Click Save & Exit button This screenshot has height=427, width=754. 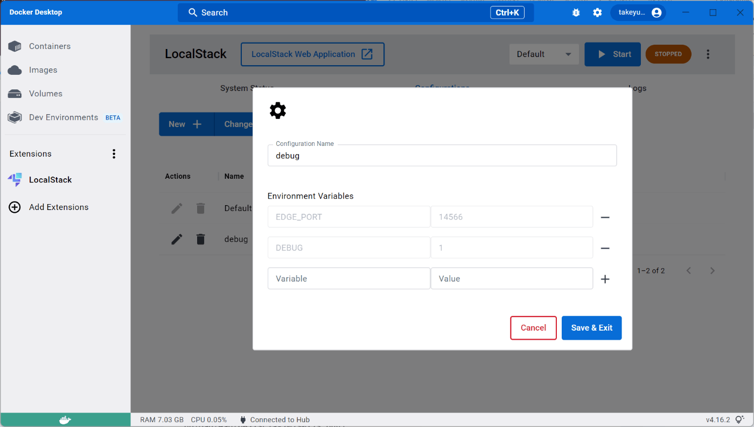tap(592, 328)
